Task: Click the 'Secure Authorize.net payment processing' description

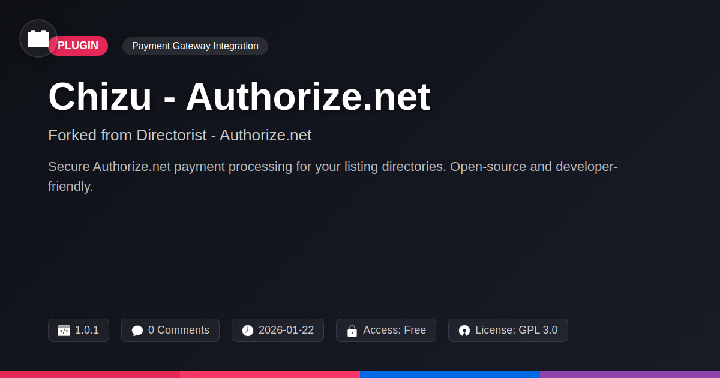Action: click(x=333, y=176)
